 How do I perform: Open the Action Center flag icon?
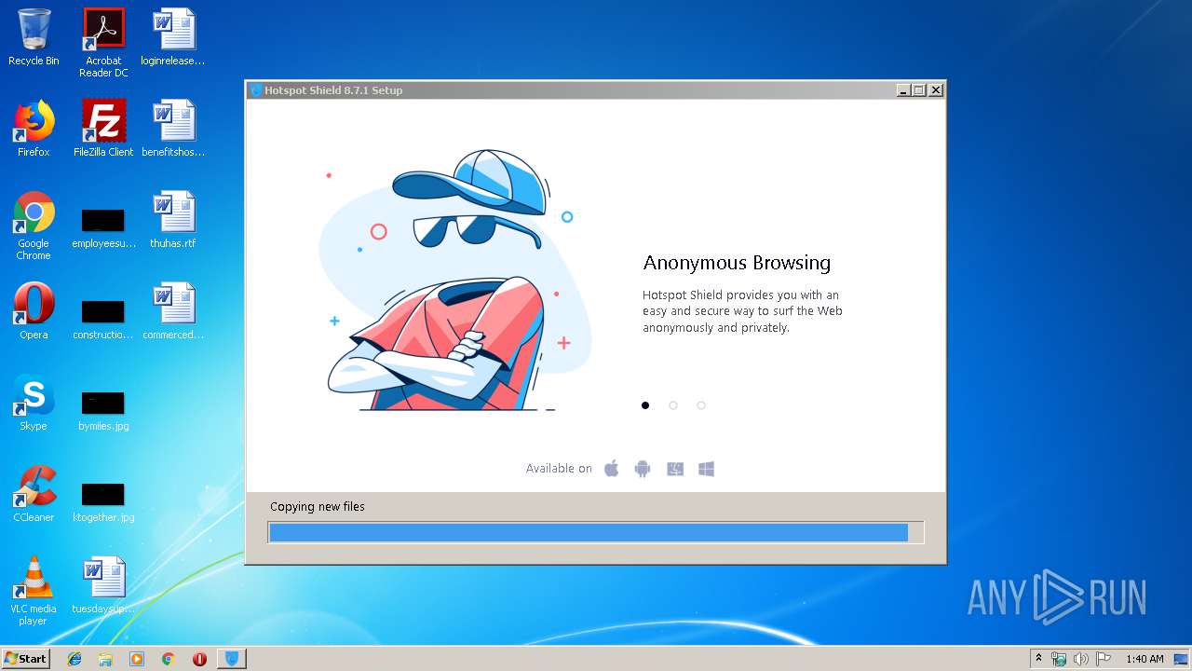[x=1104, y=659]
